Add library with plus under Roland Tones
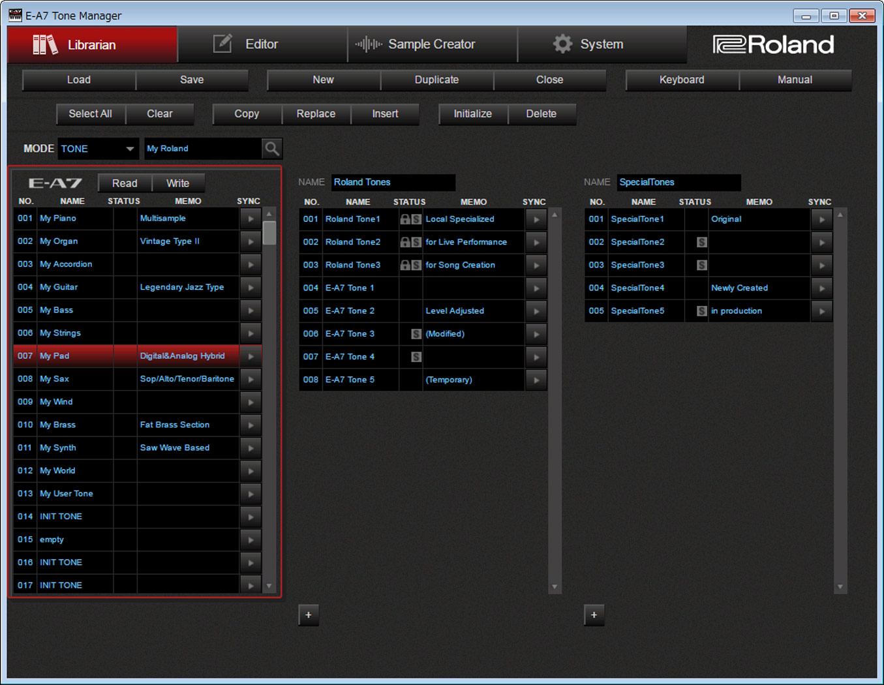This screenshot has width=884, height=685. [309, 615]
